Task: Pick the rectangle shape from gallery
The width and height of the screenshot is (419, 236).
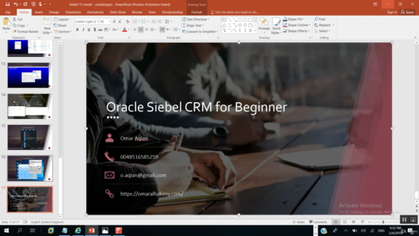Action: [x=240, y=20]
